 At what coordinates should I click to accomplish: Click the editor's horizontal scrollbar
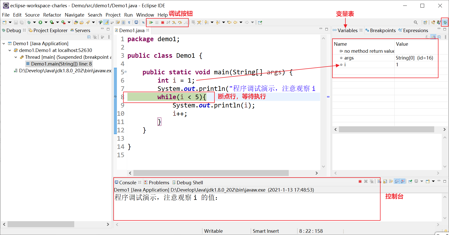(x=211, y=173)
